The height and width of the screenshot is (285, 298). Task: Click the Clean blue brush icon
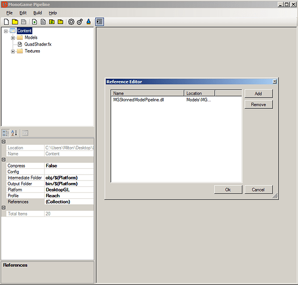(88, 22)
